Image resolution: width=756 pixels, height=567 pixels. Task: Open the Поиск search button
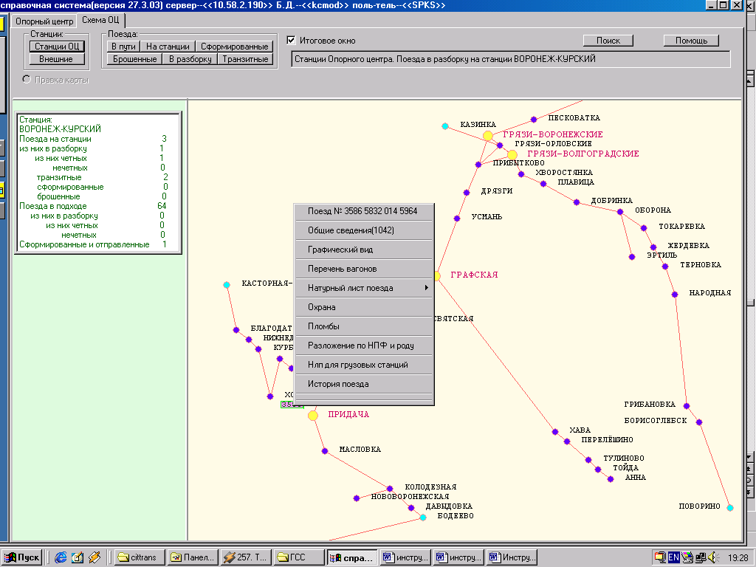[x=608, y=41]
